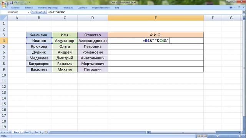Screen dimensions: 246x138
Task: Click the Select All corner of the grid
Action: pyautogui.click(x=4, y=18)
